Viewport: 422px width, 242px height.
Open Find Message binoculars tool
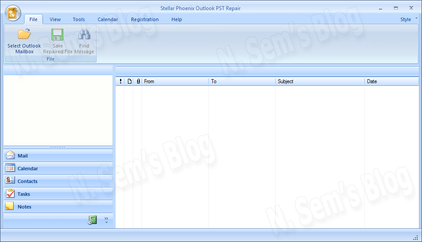[84, 41]
